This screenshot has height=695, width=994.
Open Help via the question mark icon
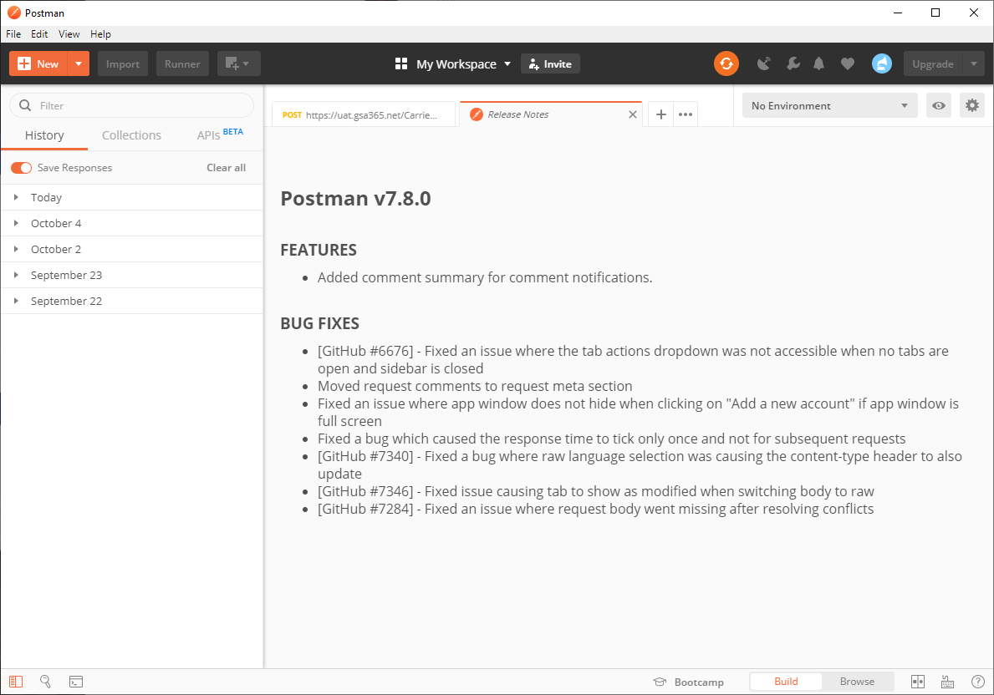[977, 682]
